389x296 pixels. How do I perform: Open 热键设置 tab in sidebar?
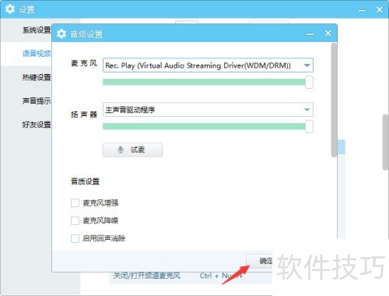pos(37,77)
